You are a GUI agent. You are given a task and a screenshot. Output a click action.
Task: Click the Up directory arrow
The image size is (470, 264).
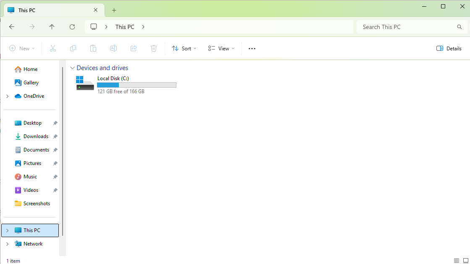pyautogui.click(x=52, y=27)
